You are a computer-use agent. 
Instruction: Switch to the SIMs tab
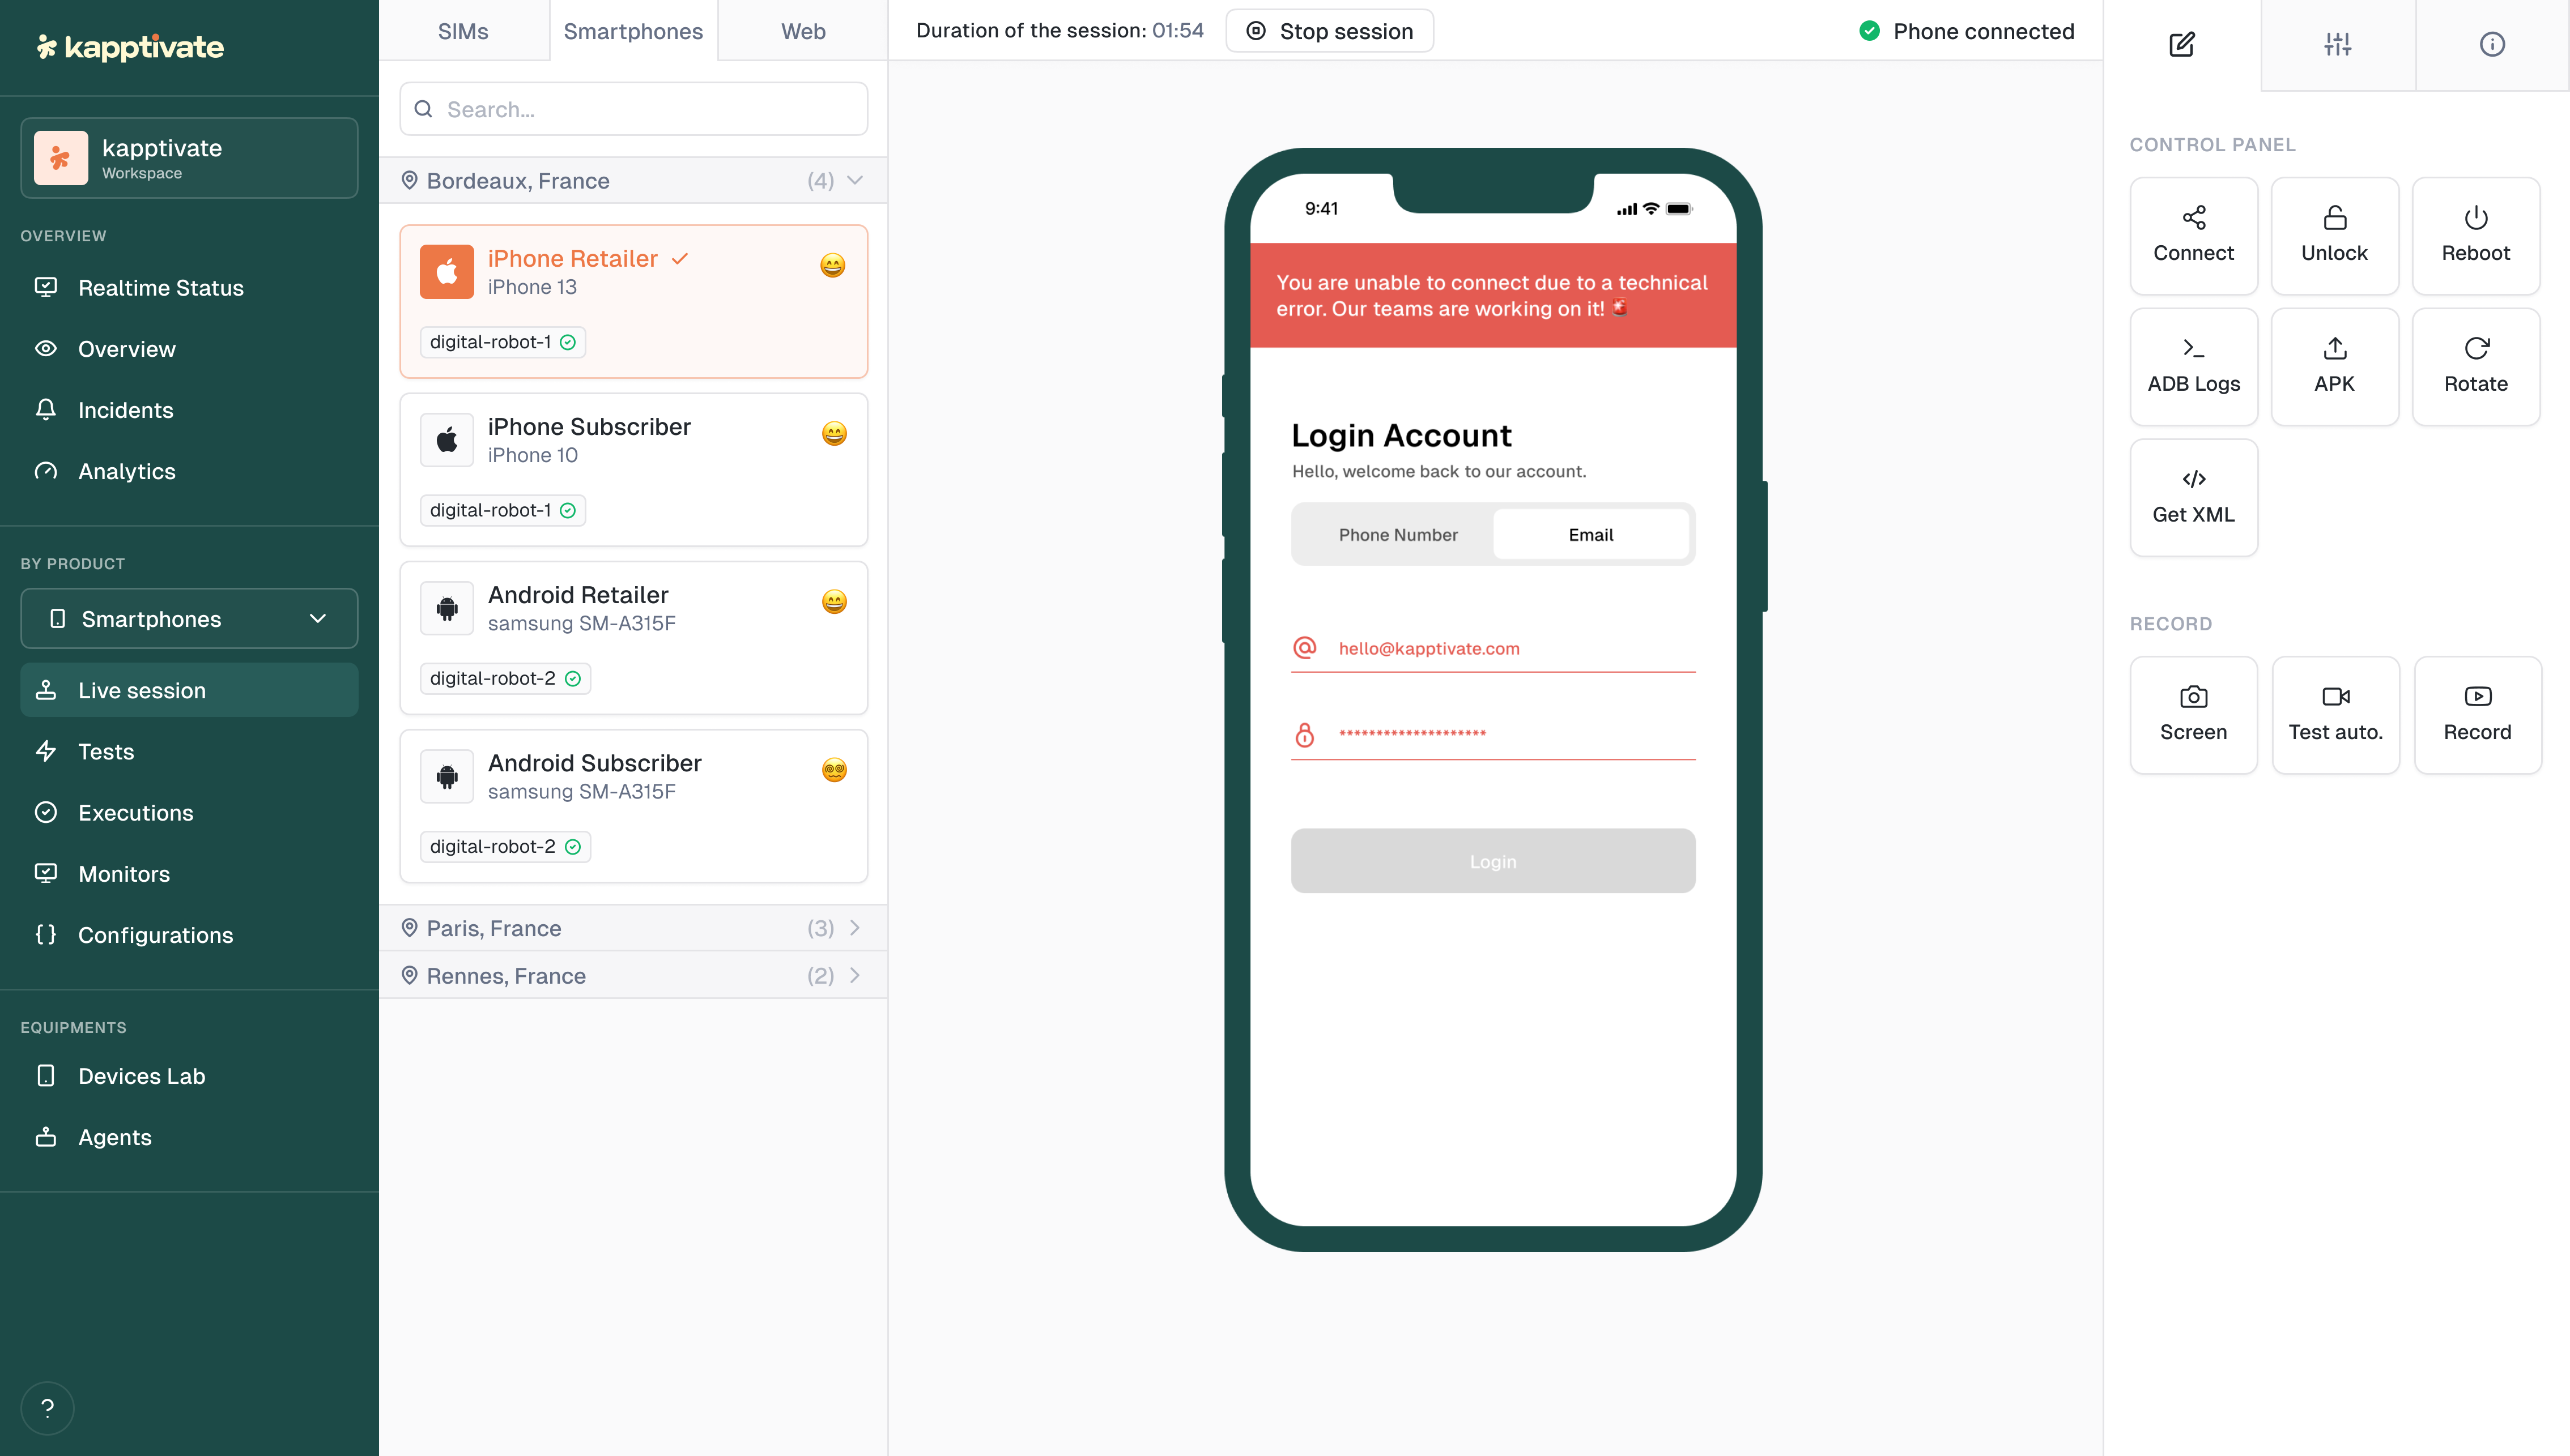pos(463,31)
